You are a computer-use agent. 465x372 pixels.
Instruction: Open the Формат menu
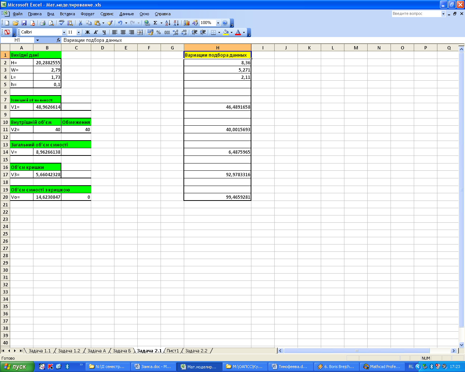tap(88, 14)
